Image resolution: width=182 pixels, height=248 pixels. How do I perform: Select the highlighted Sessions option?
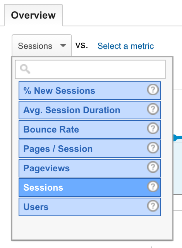click(x=90, y=188)
